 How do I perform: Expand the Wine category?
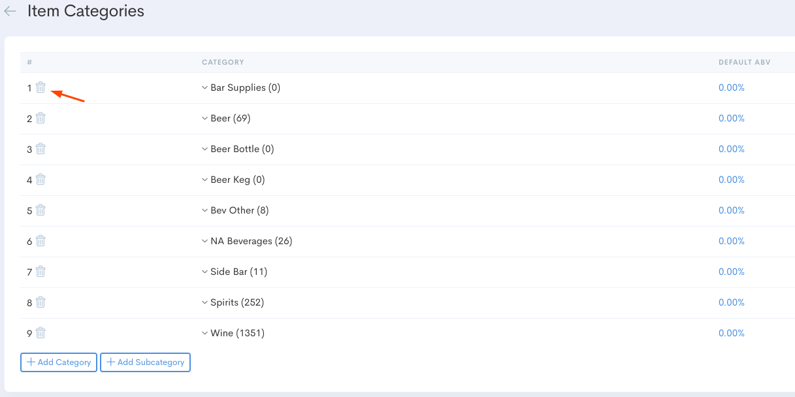tap(204, 332)
